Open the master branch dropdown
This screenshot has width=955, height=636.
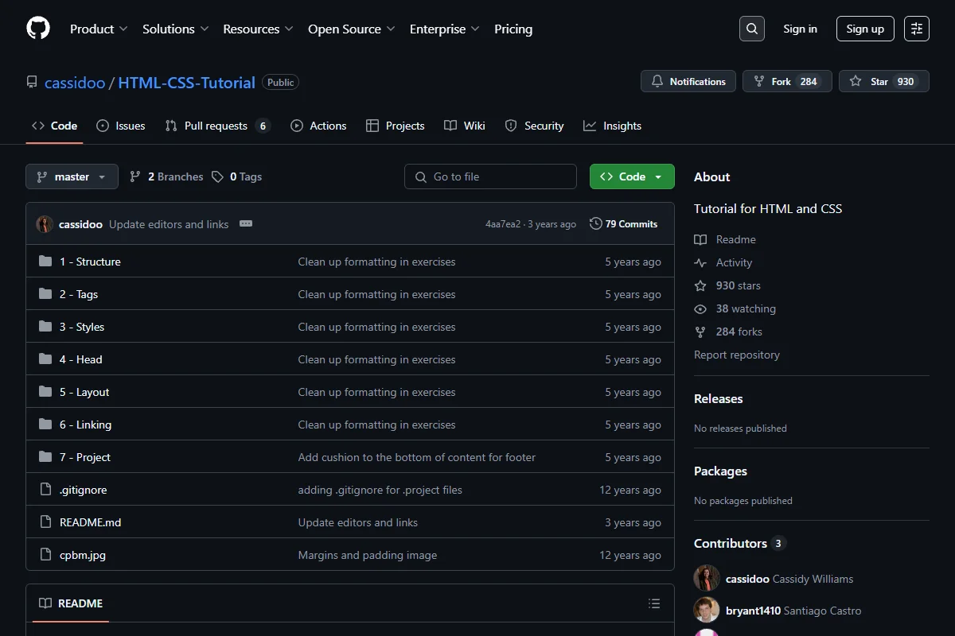(x=72, y=176)
